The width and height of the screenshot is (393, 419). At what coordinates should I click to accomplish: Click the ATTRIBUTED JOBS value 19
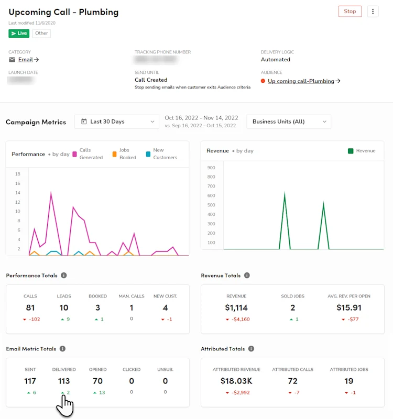point(349,381)
